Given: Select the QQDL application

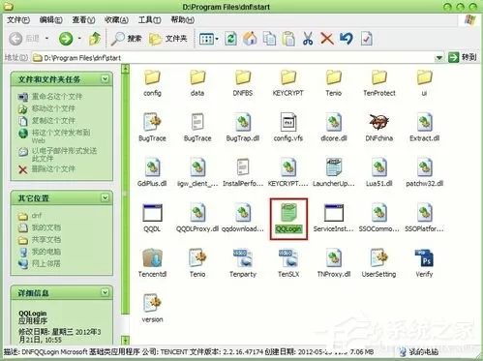Looking at the screenshot, I should 152,219.
